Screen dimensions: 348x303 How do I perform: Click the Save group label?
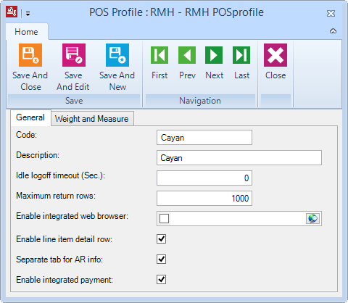coord(74,101)
